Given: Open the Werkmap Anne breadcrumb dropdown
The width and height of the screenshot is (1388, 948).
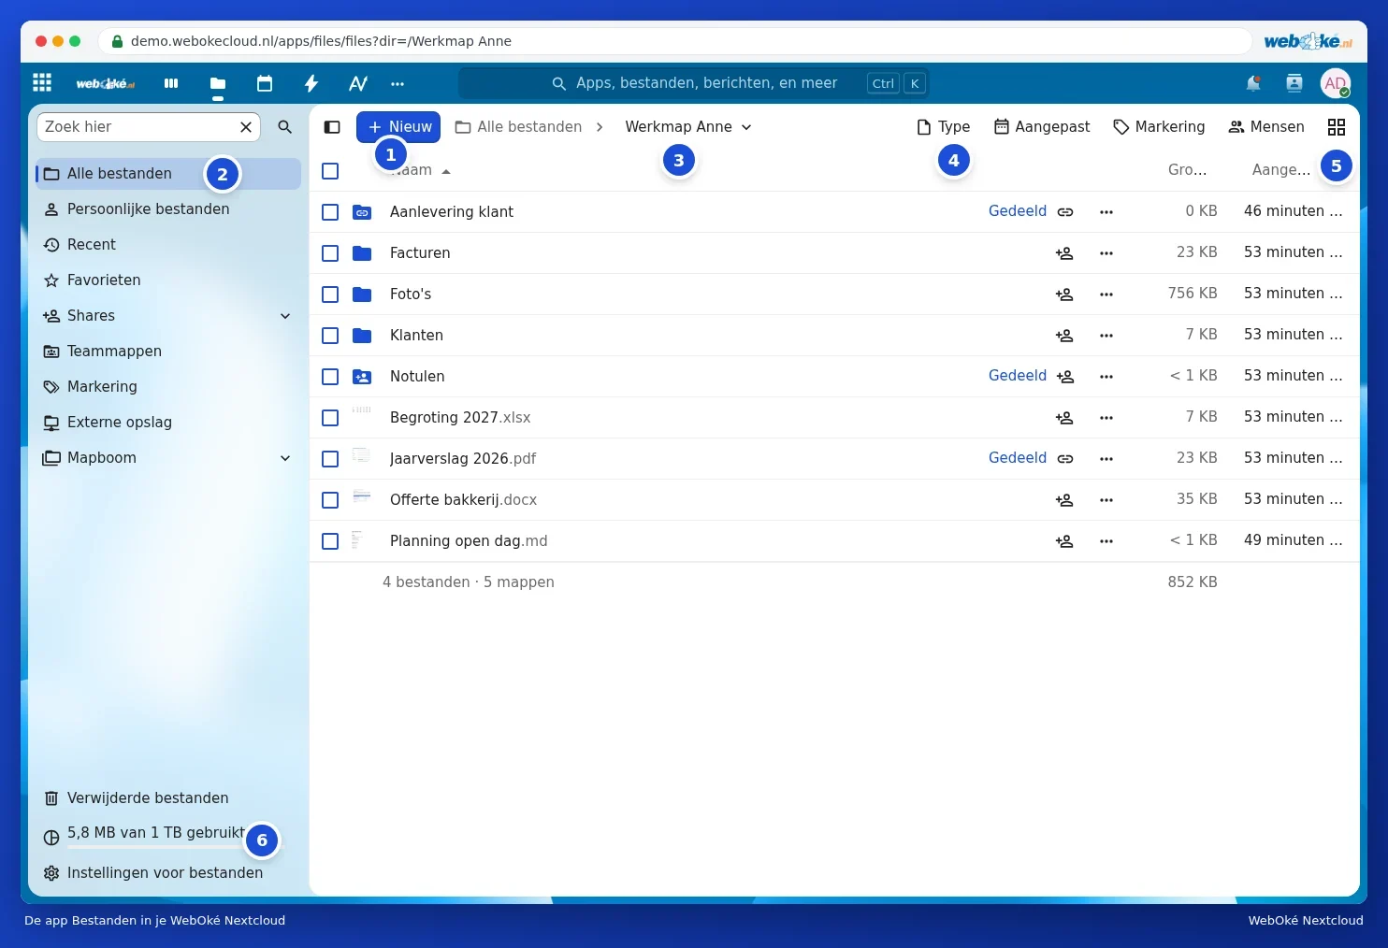Looking at the screenshot, I should (x=688, y=127).
